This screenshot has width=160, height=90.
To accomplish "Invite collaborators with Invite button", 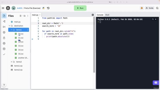I will click(x=149, y=8).
